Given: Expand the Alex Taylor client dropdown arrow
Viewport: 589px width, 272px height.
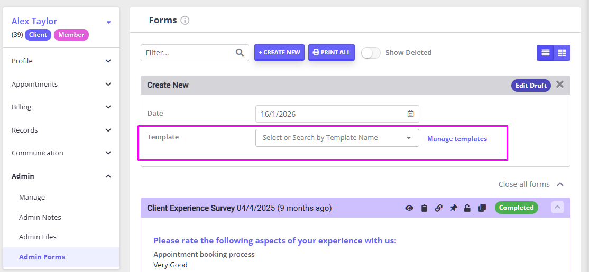Looking at the screenshot, I should [109, 22].
